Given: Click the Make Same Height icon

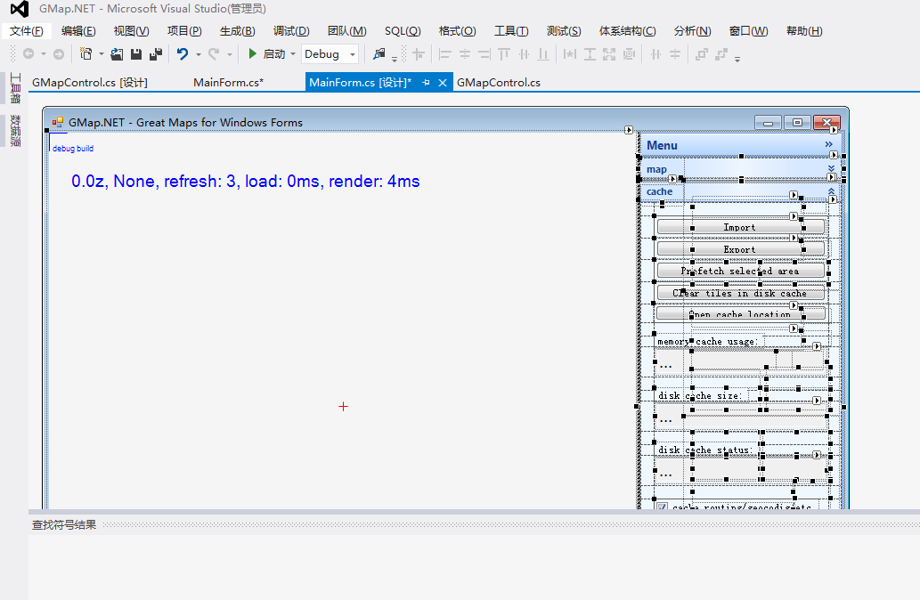Looking at the screenshot, I should tap(590, 54).
